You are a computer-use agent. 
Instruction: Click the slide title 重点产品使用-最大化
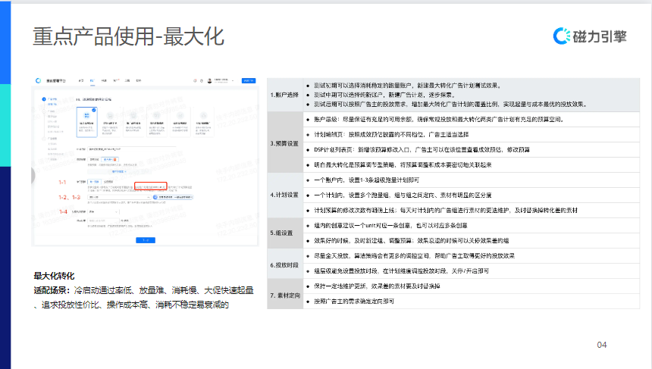pos(128,36)
